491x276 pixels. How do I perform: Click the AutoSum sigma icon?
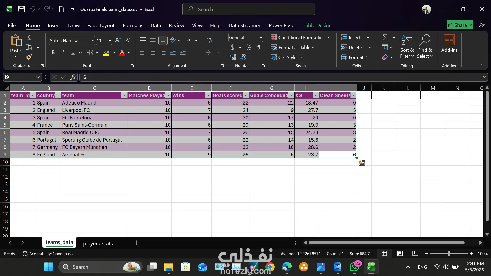(385, 38)
